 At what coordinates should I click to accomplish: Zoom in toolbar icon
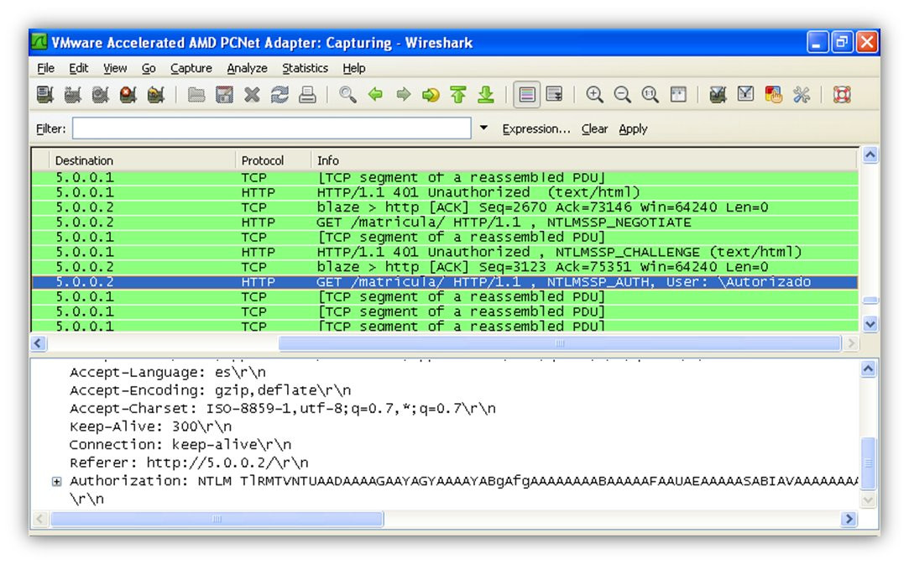(x=595, y=95)
